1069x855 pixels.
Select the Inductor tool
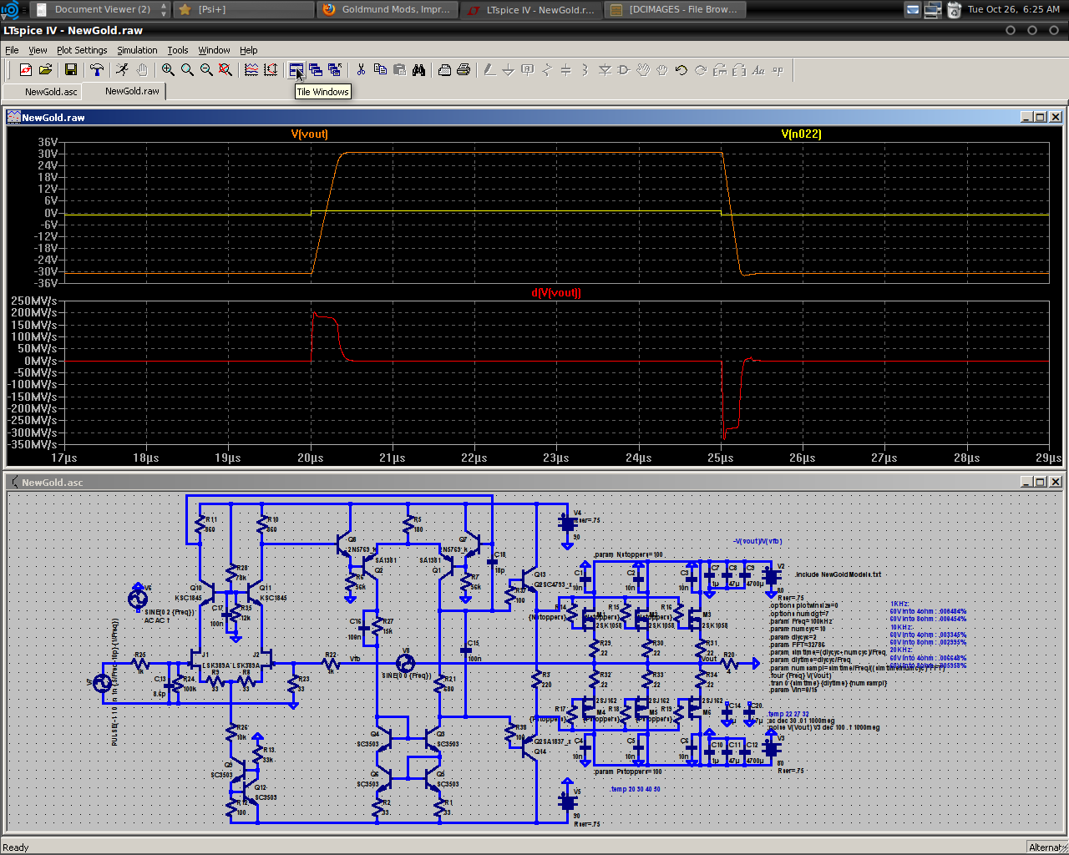(x=585, y=70)
